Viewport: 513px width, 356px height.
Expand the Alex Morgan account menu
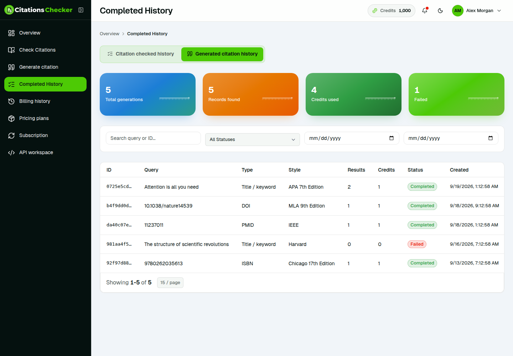[477, 11]
